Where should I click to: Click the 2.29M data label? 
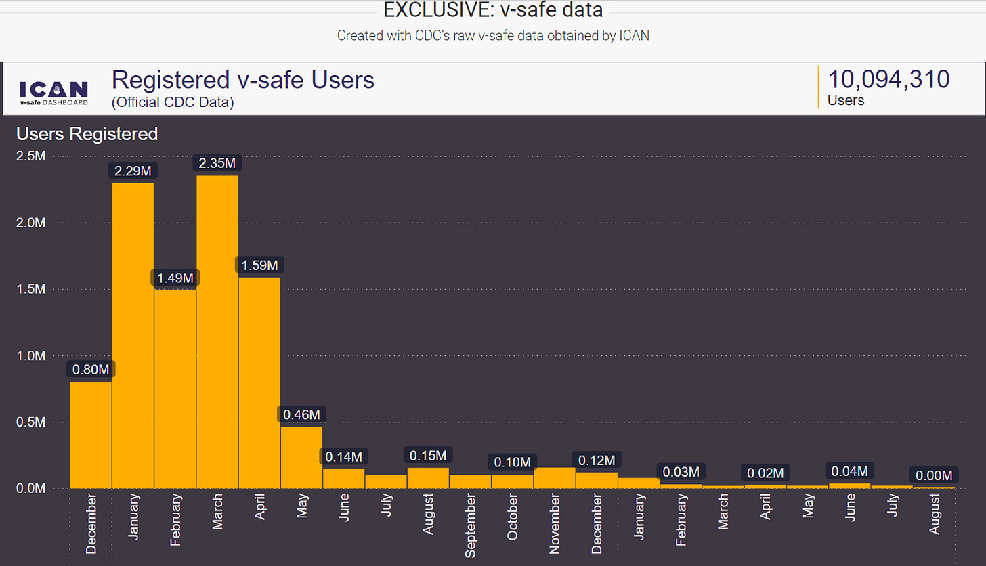pyautogui.click(x=133, y=171)
